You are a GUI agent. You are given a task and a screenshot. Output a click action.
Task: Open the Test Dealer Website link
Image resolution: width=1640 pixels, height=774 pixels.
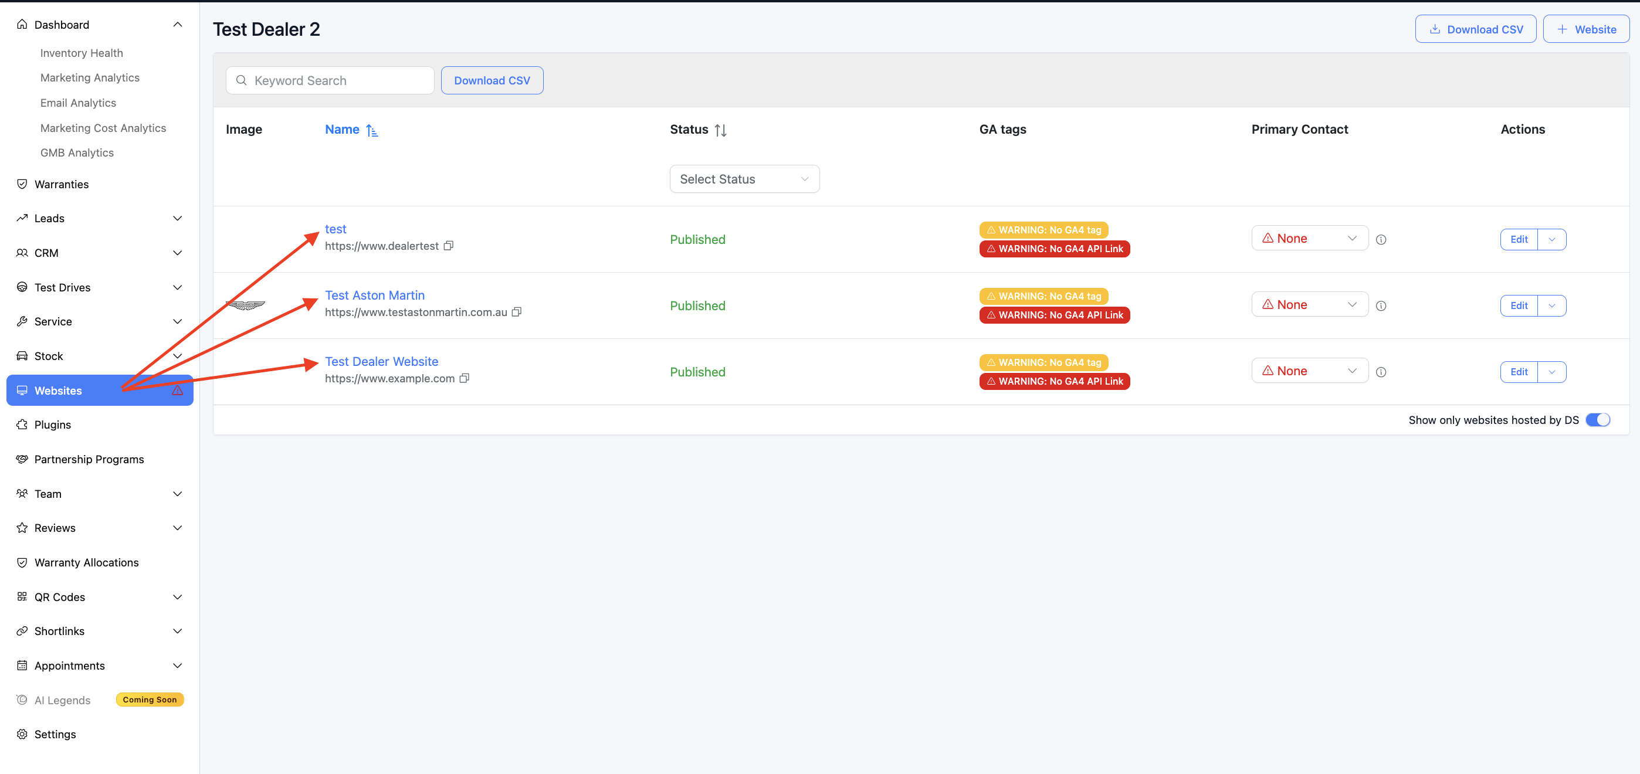tap(381, 362)
